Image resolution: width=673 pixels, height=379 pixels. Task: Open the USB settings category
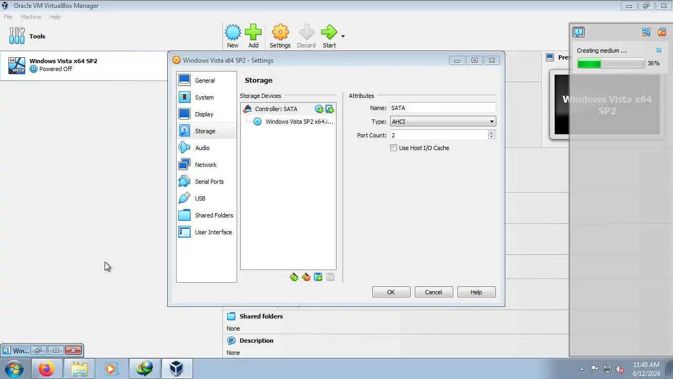point(206,198)
